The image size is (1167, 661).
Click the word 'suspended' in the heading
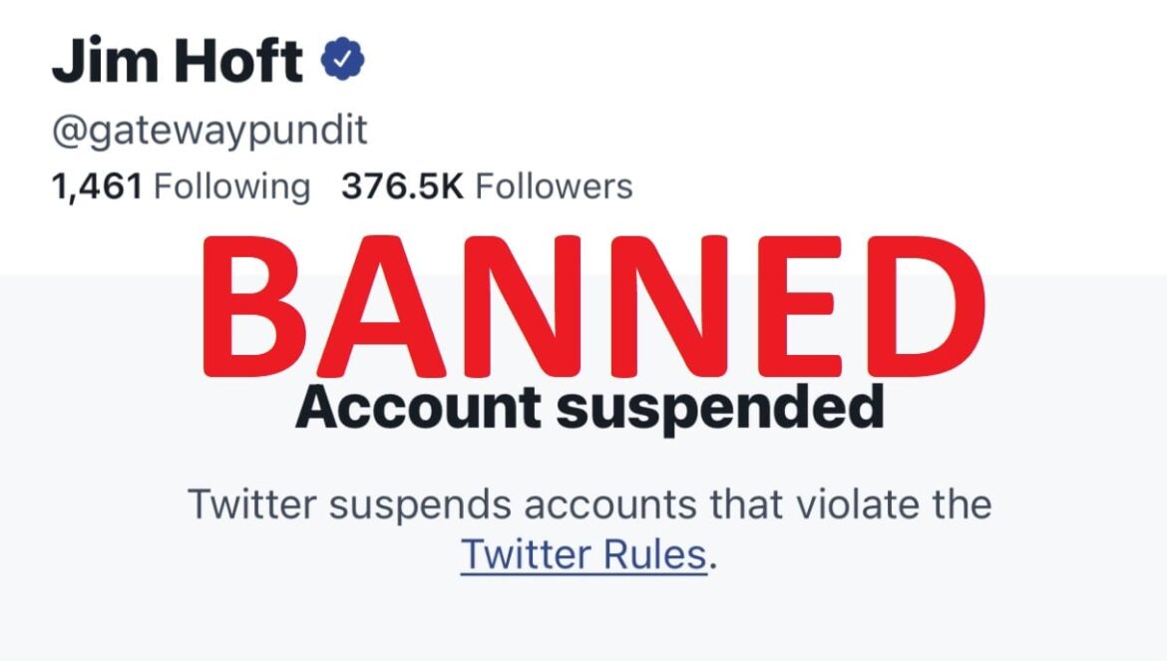pyautogui.click(x=720, y=408)
